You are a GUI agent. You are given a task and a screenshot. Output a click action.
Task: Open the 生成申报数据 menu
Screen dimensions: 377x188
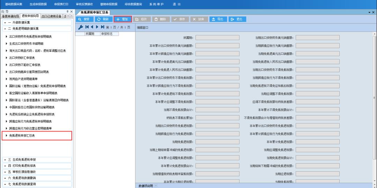[38, 4]
